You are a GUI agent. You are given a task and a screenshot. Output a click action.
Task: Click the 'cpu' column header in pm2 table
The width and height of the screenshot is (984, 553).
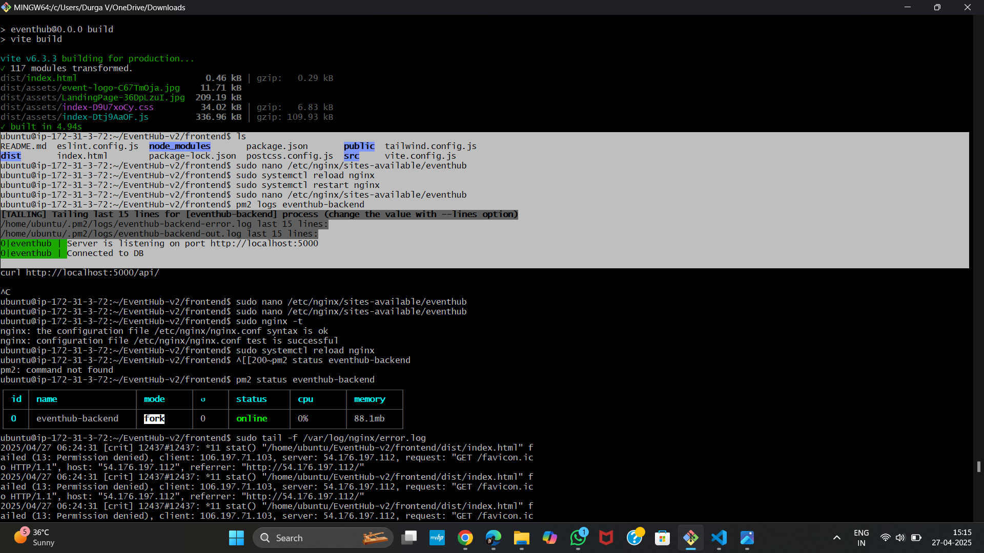point(305,399)
